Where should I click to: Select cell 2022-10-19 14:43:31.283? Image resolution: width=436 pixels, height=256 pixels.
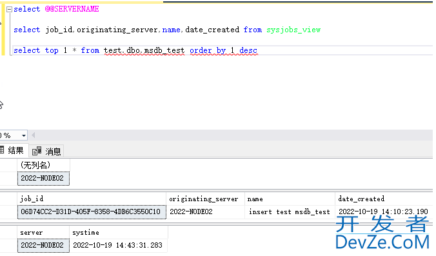coord(119,246)
